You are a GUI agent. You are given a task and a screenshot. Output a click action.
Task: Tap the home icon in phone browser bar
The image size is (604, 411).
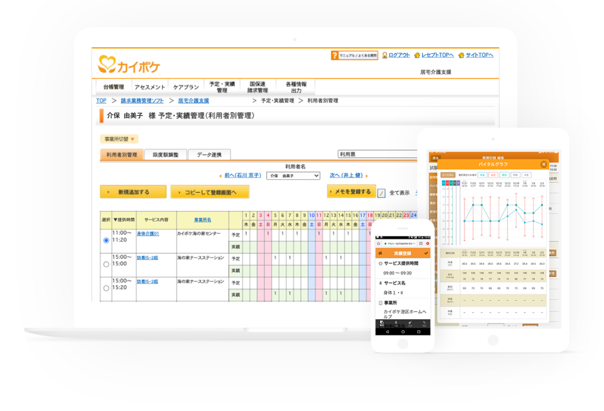pos(379,243)
